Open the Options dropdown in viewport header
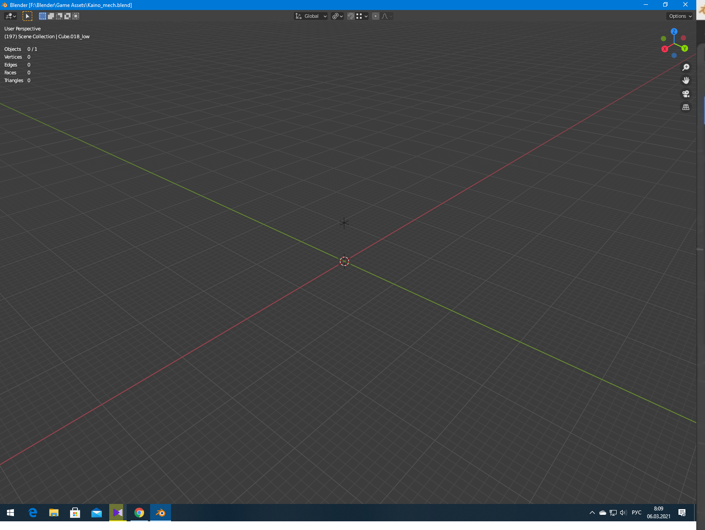The image size is (705, 530). (x=680, y=16)
